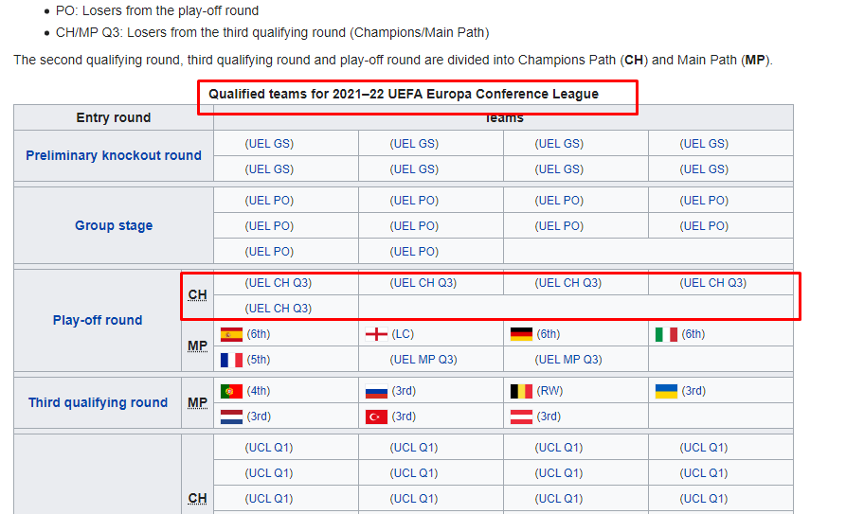Image resolution: width=864 pixels, height=514 pixels.
Task: Click the (RW) link beside Belgium flag
Action: click(x=549, y=391)
